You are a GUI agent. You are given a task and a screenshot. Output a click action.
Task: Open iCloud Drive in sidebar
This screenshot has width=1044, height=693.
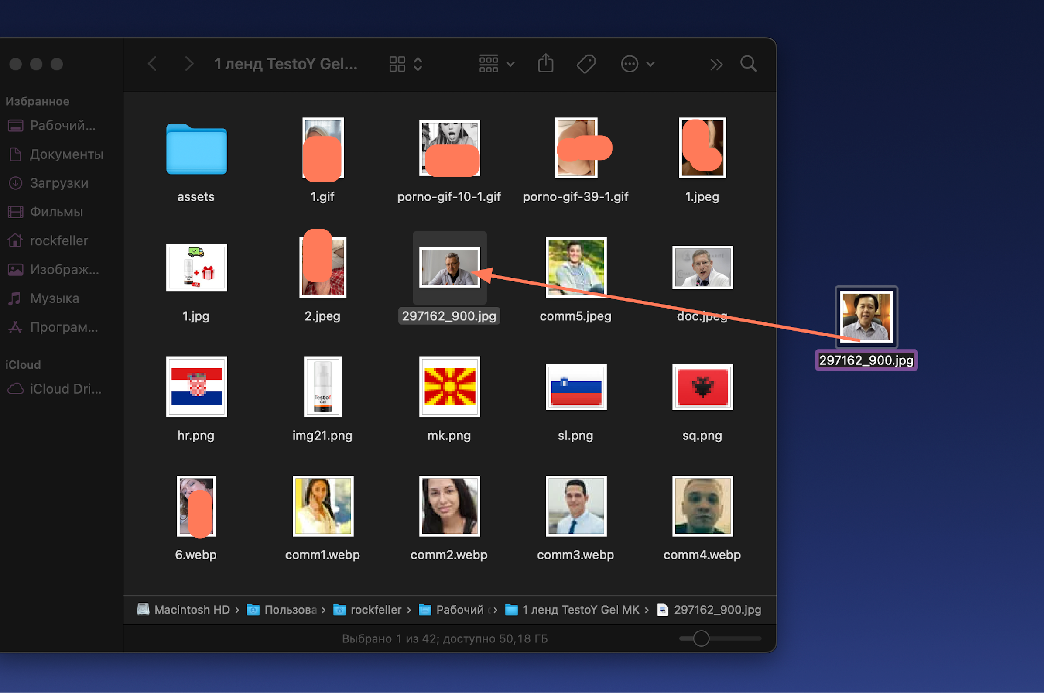55,388
